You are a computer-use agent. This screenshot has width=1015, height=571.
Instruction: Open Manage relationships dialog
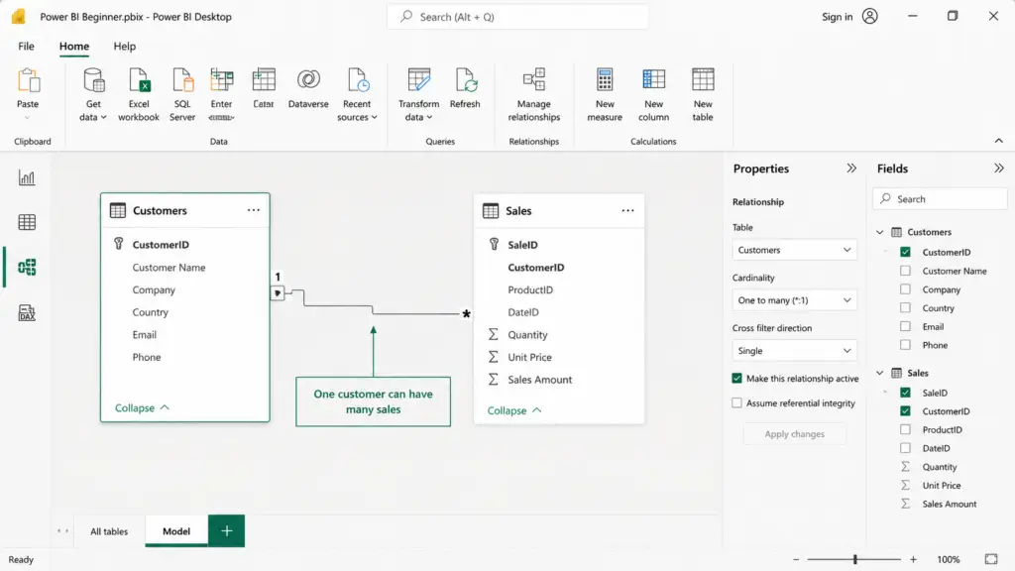click(534, 95)
